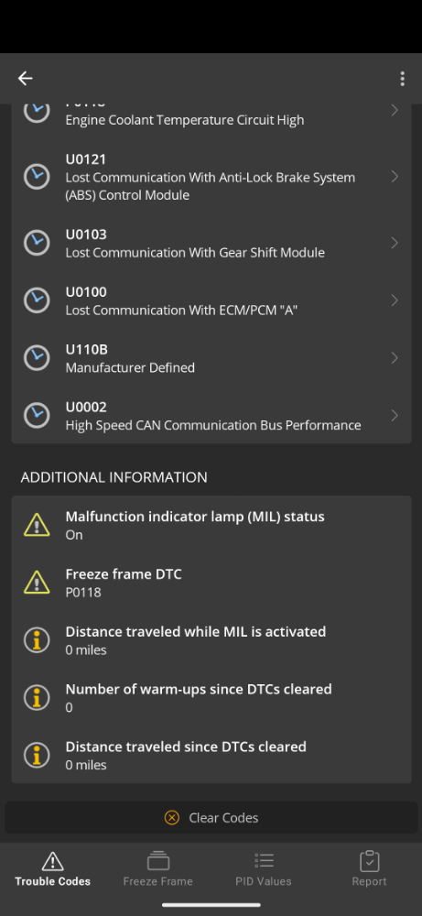Tap the back arrow icon
422x916 pixels.
point(25,78)
